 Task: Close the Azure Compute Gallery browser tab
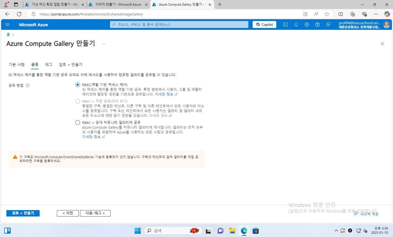point(210,5)
